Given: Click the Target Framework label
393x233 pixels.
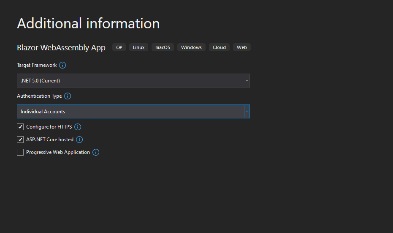Looking at the screenshot, I should coord(37,65).
